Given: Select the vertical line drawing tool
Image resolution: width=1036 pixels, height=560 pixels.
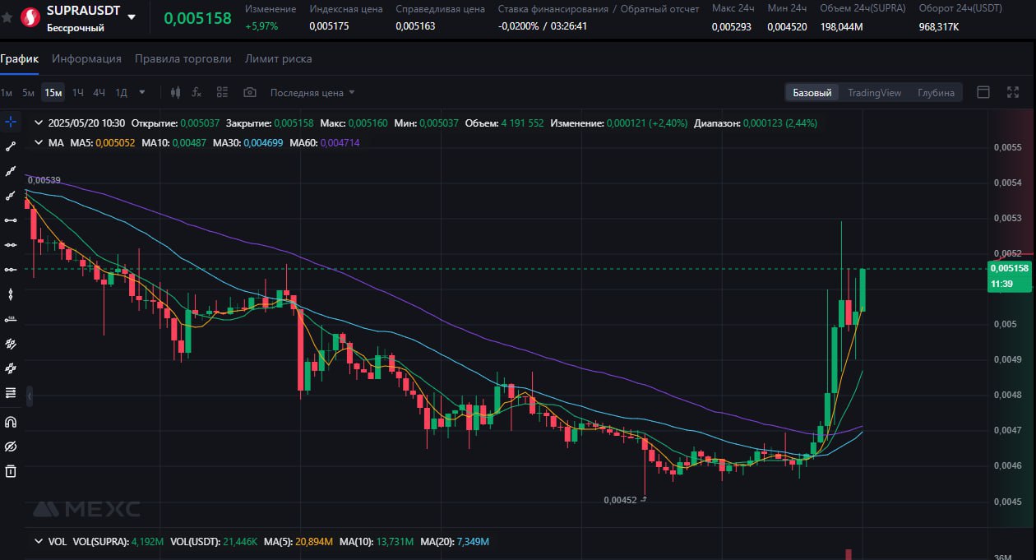Looking at the screenshot, I should (x=11, y=294).
